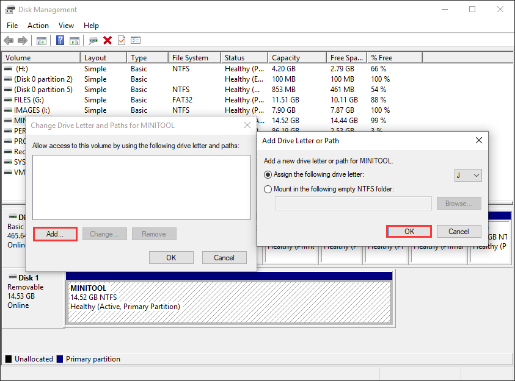515x381 pixels.
Task: Click the Add button for MINITOOL paths
Action: (x=55, y=233)
